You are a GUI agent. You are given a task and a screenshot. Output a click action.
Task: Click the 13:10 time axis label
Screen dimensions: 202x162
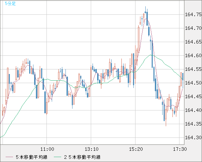[x=91, y=149]
